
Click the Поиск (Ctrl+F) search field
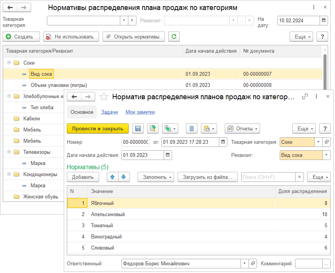click(x=268, y=177)
